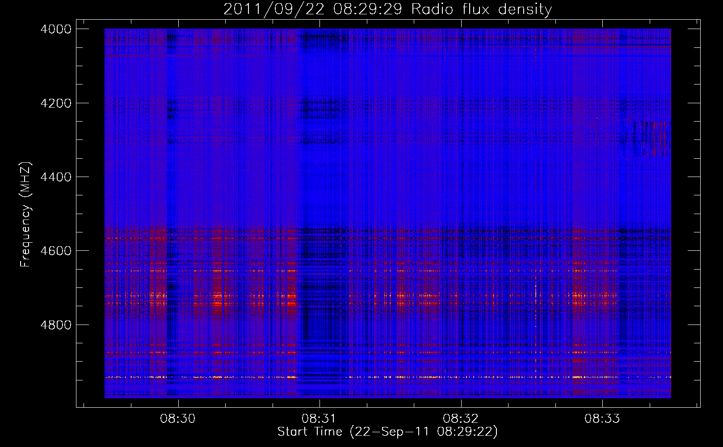The height and width of the screenshot is (447, 723).
Task: Click the plot title "2011/09/22 08:29:29 Radio flux density"
Action: point(387,9)
